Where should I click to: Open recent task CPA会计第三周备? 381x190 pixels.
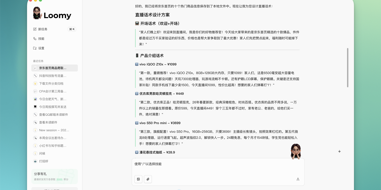55,91
